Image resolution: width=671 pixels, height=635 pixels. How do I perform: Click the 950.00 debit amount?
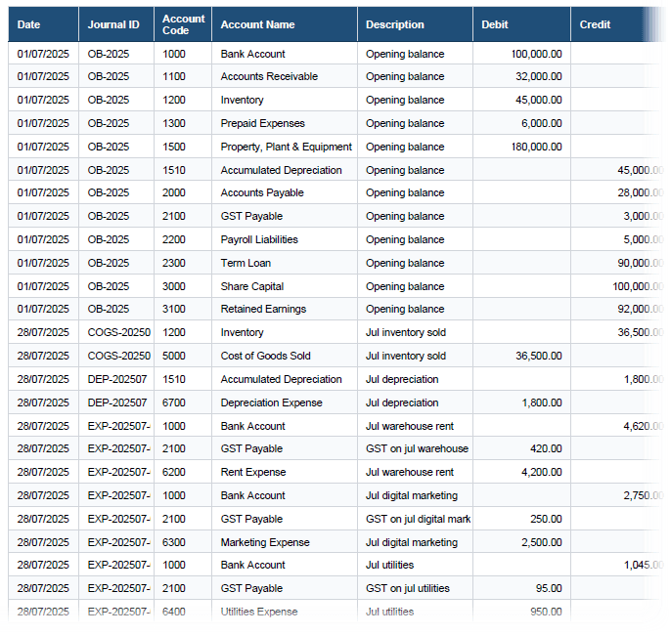pos(546,612)
